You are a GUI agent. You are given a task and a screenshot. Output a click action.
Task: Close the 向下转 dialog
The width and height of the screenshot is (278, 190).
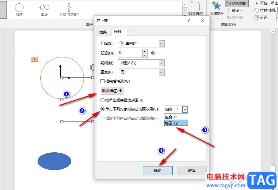pyautogui.click(x=203, y=20)
